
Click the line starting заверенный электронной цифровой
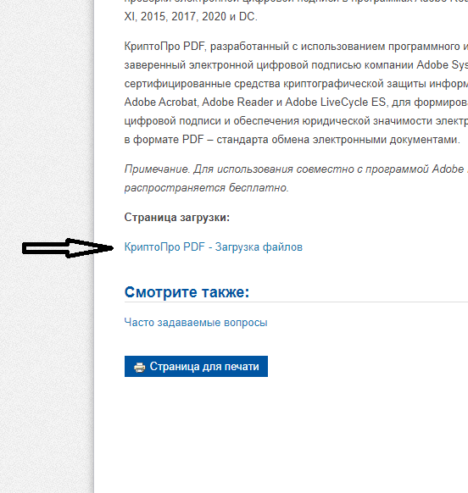pos(296,65)
